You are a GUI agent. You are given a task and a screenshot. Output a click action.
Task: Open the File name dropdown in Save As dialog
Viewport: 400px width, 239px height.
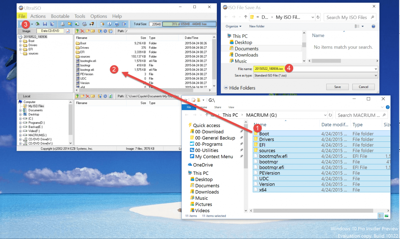tap(376, 69)
